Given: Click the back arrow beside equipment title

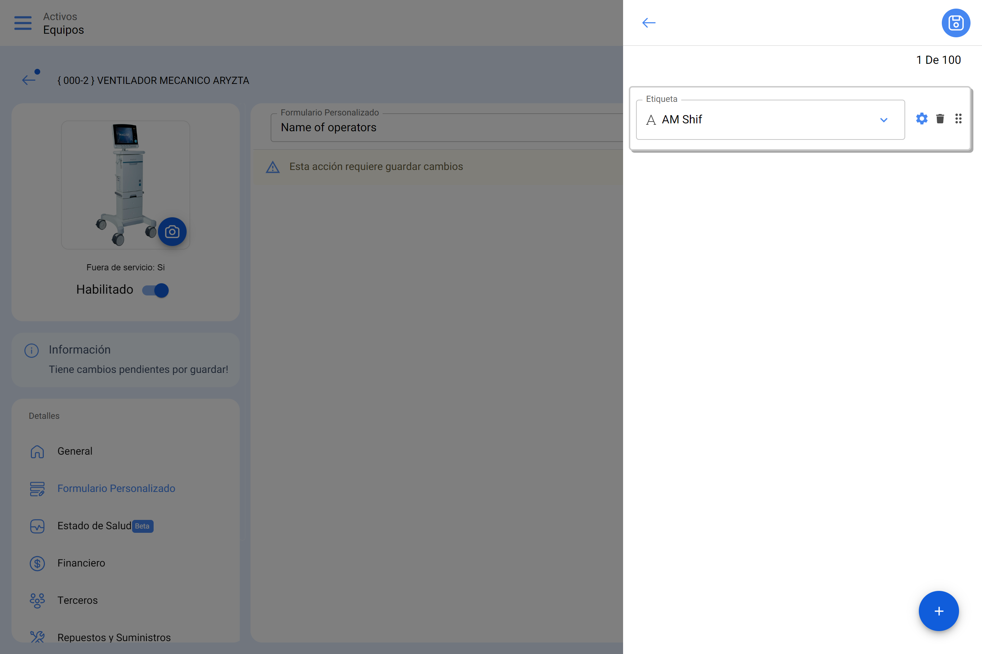Looking at the screenshot, I should (29, 80).
